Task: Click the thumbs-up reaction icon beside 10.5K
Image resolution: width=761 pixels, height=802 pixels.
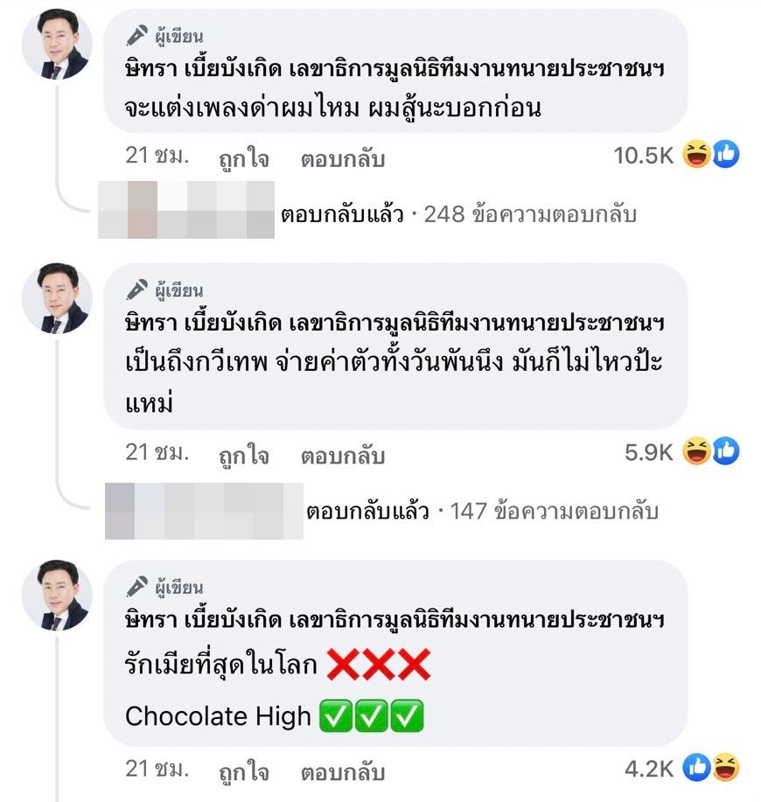Action: coord(726,156)
